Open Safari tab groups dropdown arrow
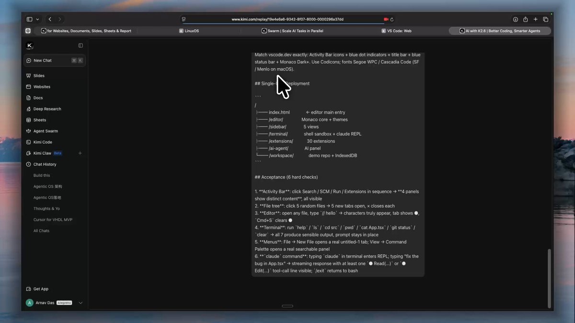Image resolution: width=575 pixels, height=323 pixels. click(38, 19)
